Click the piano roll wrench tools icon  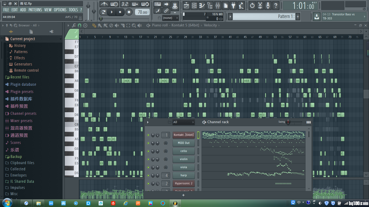click(74, 25)
